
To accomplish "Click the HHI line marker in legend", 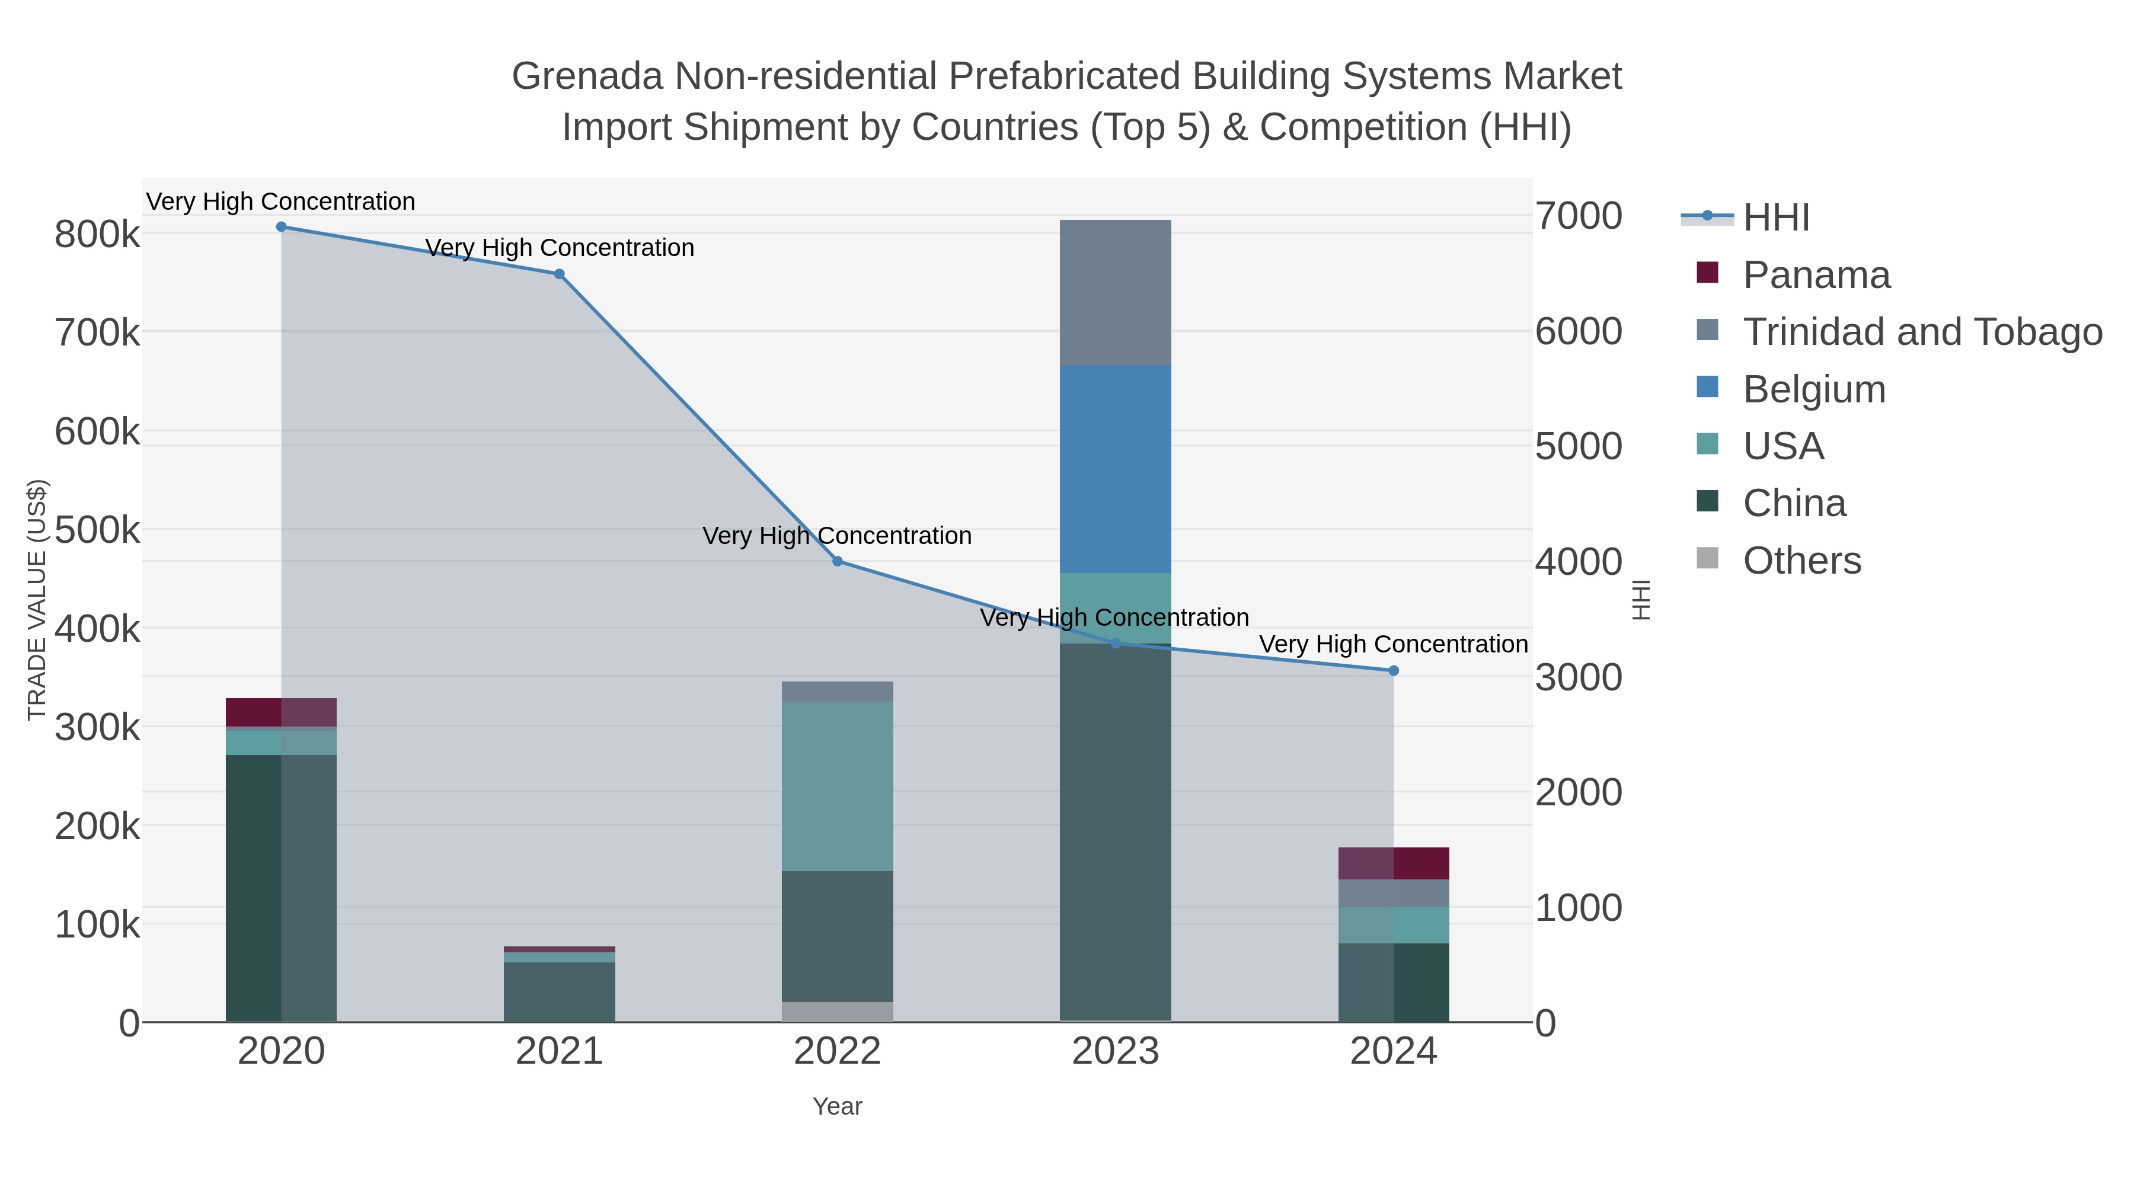I will (x=1707, y=216).
